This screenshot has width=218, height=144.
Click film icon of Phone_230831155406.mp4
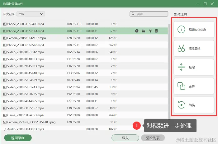click(5, 24)
